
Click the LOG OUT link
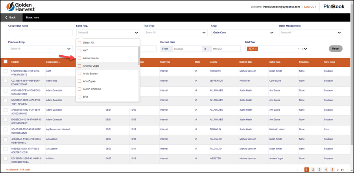point(310,7)
